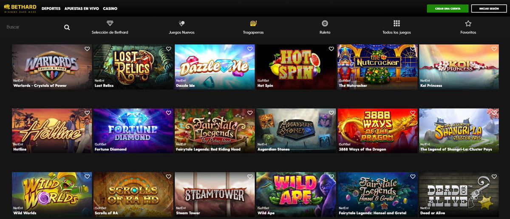This screenshot has width=510, height=219.
Task: Open the Tragaperras slot machine icon
Action: pyautogui.click(x=253, y=23)
